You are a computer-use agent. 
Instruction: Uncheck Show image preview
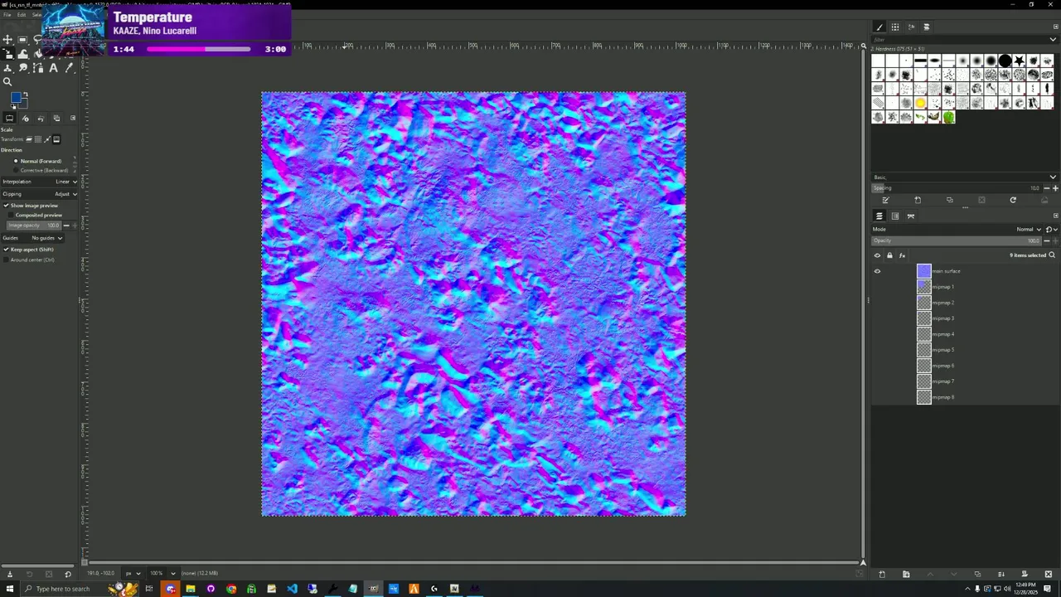point(6,206)
